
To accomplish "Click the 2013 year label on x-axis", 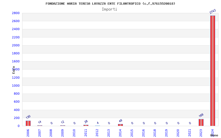I will tap(109, 133).
